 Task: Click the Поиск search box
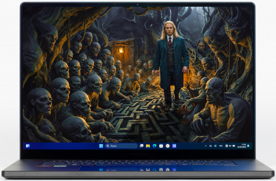click(121, 146)
